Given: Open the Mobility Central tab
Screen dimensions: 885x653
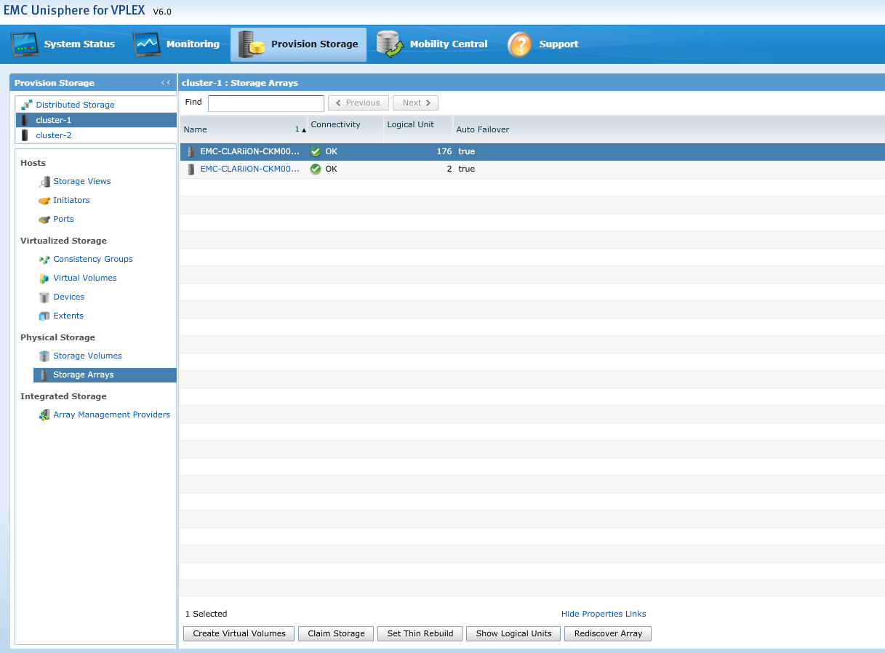Looking at the screenshot, I should pyautogui.click(x=432, y=44).
